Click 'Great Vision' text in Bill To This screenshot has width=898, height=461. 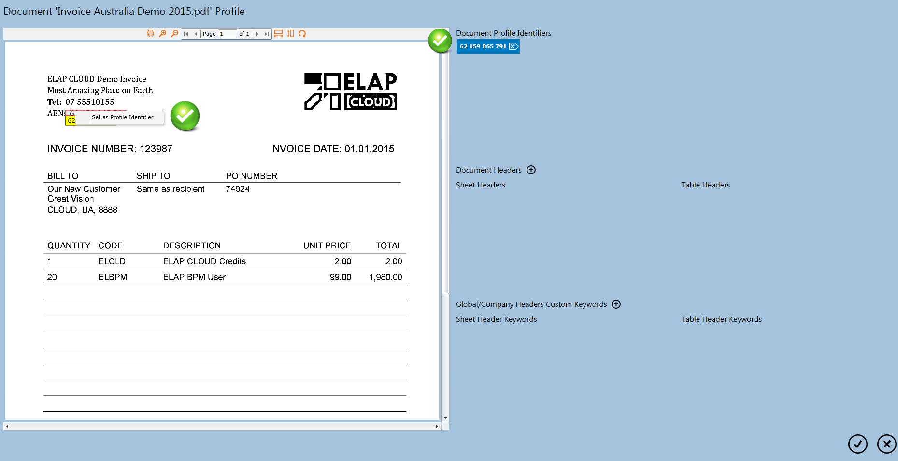point(71,199)
